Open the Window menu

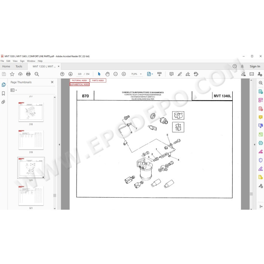31,61
